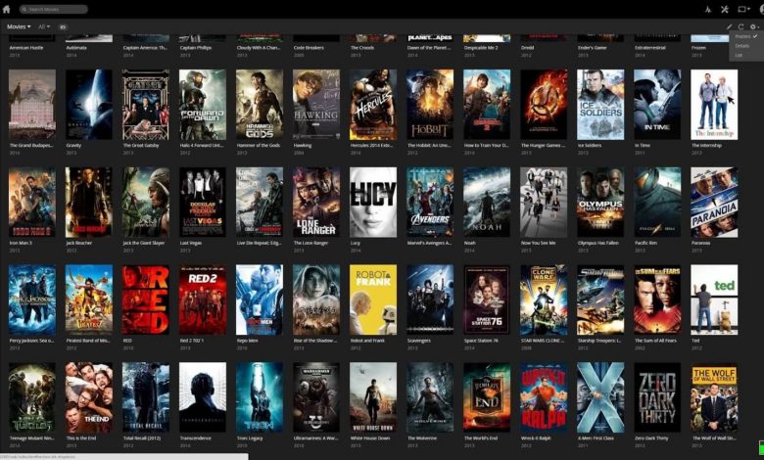Open Hammer of the Gods poster

click(x=260, y=104)
